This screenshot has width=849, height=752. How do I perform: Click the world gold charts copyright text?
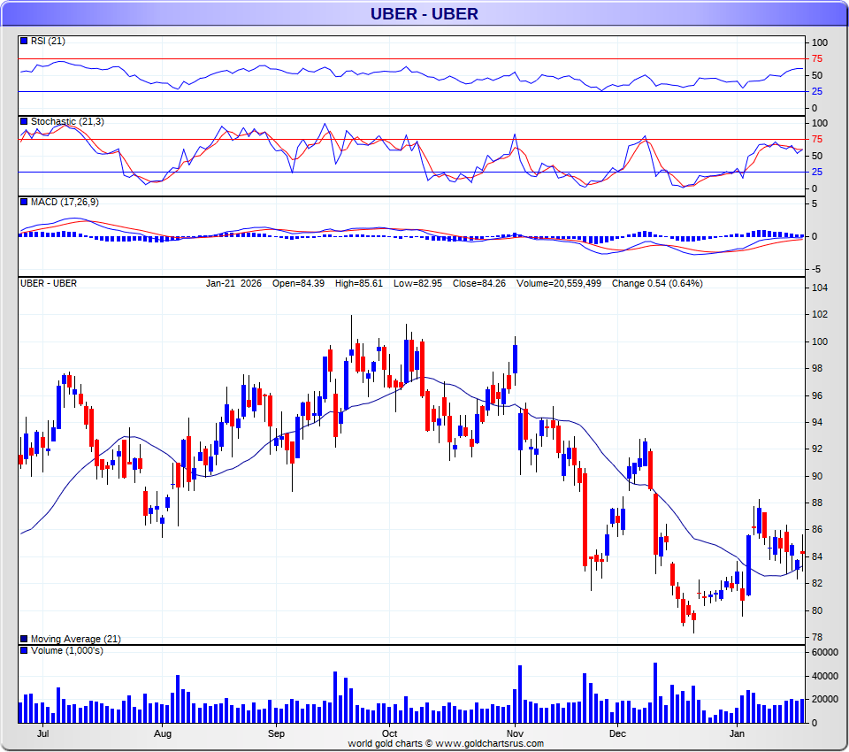pos(446,743)
